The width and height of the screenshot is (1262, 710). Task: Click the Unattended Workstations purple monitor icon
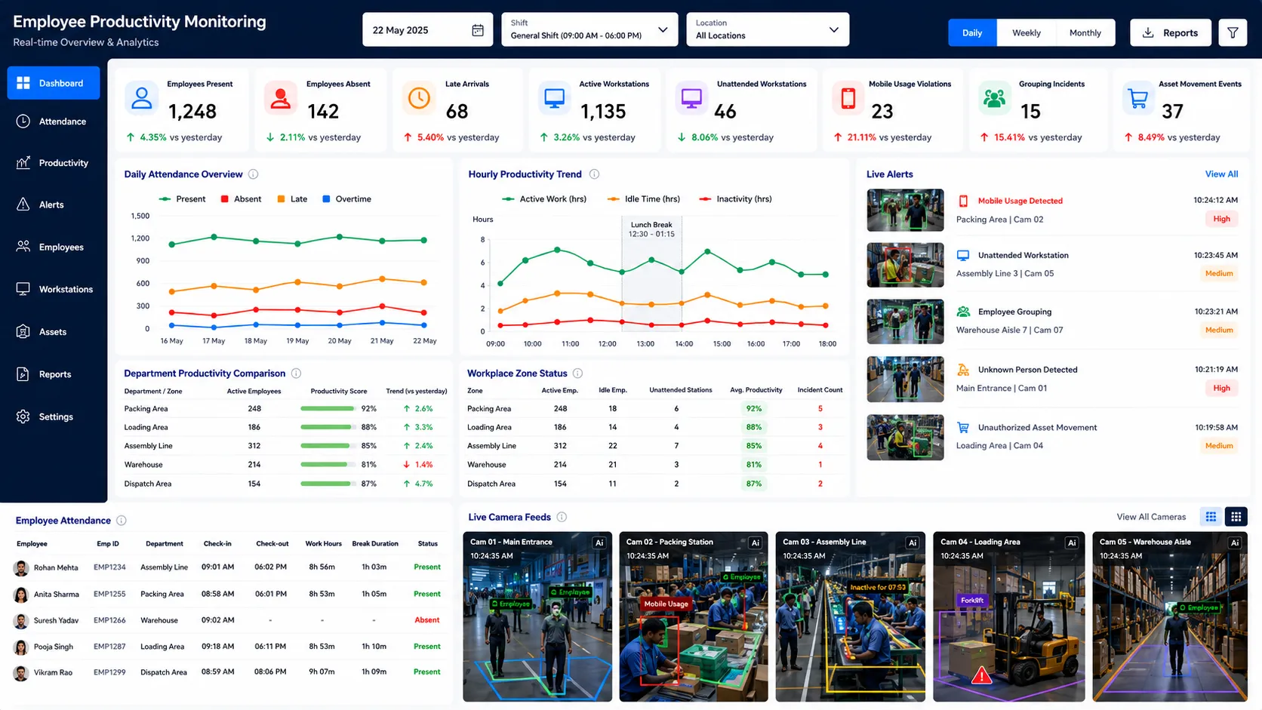tap(691, 98)
